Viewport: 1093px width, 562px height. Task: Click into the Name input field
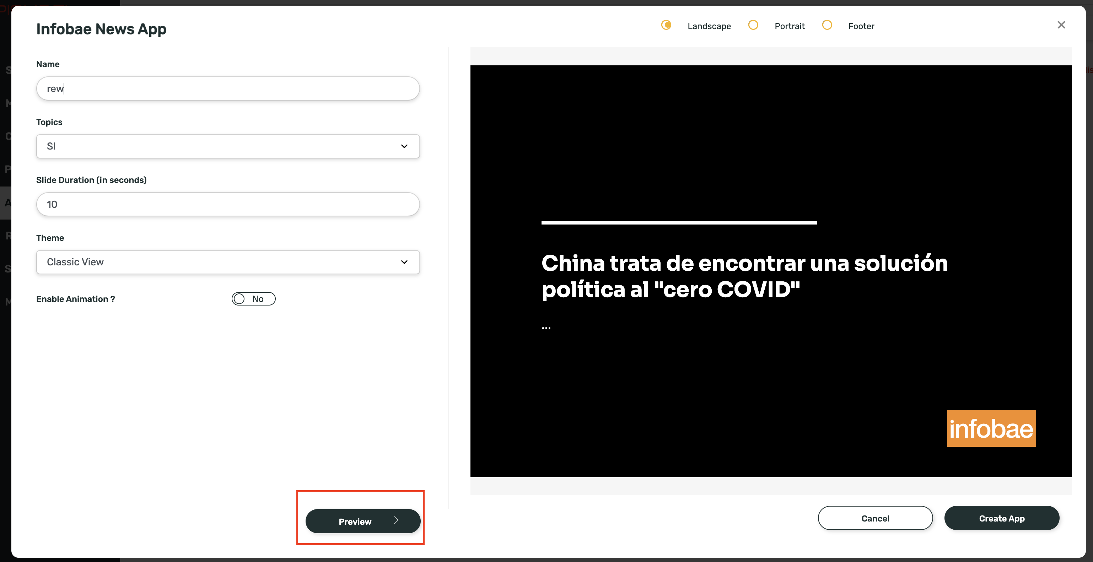228,88
